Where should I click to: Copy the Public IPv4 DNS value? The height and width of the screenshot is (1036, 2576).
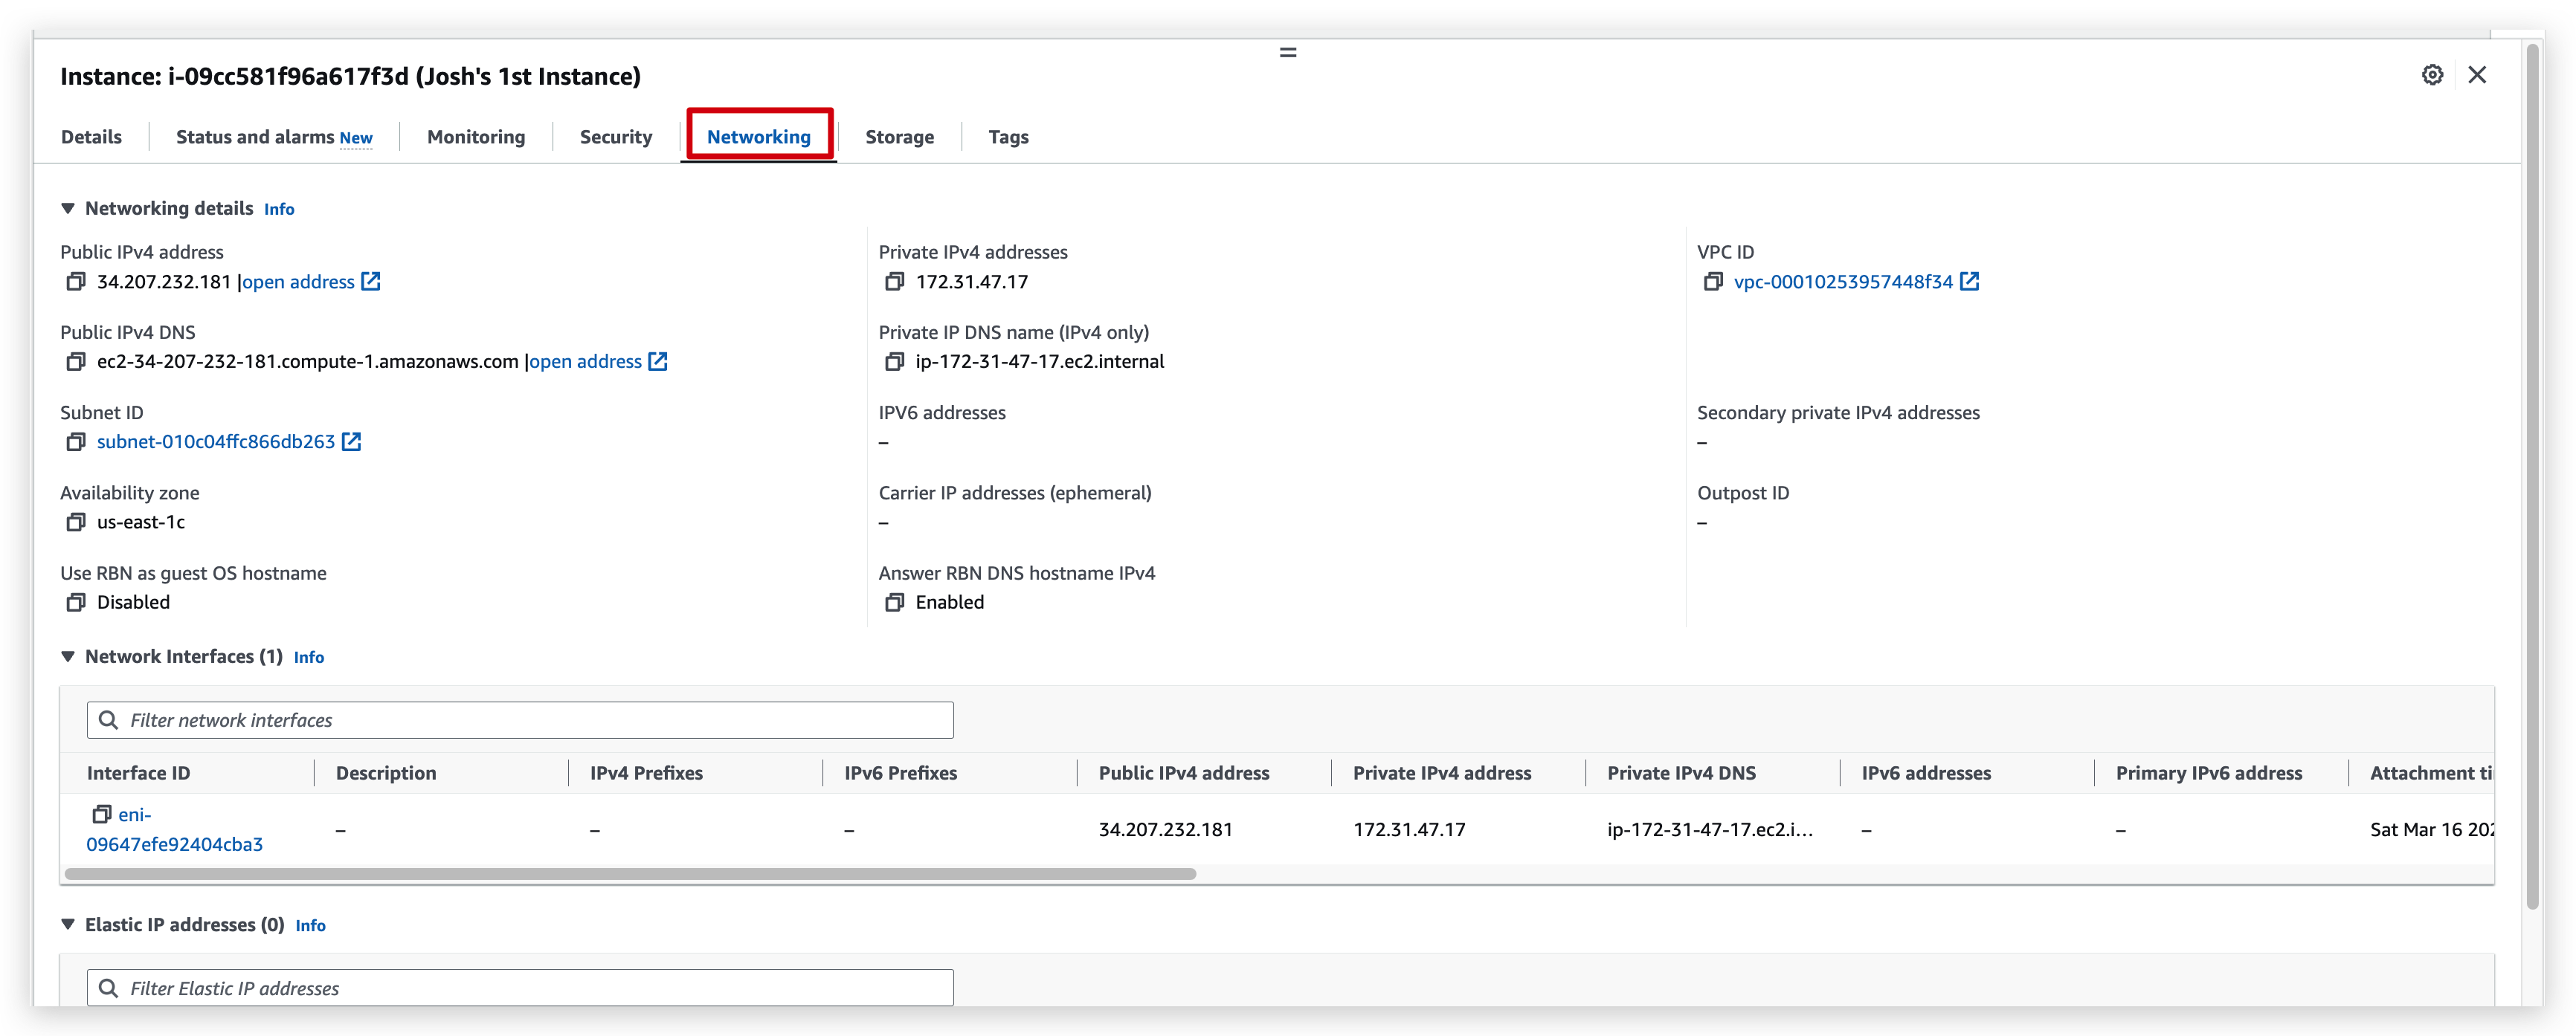[x=76, y=362]
